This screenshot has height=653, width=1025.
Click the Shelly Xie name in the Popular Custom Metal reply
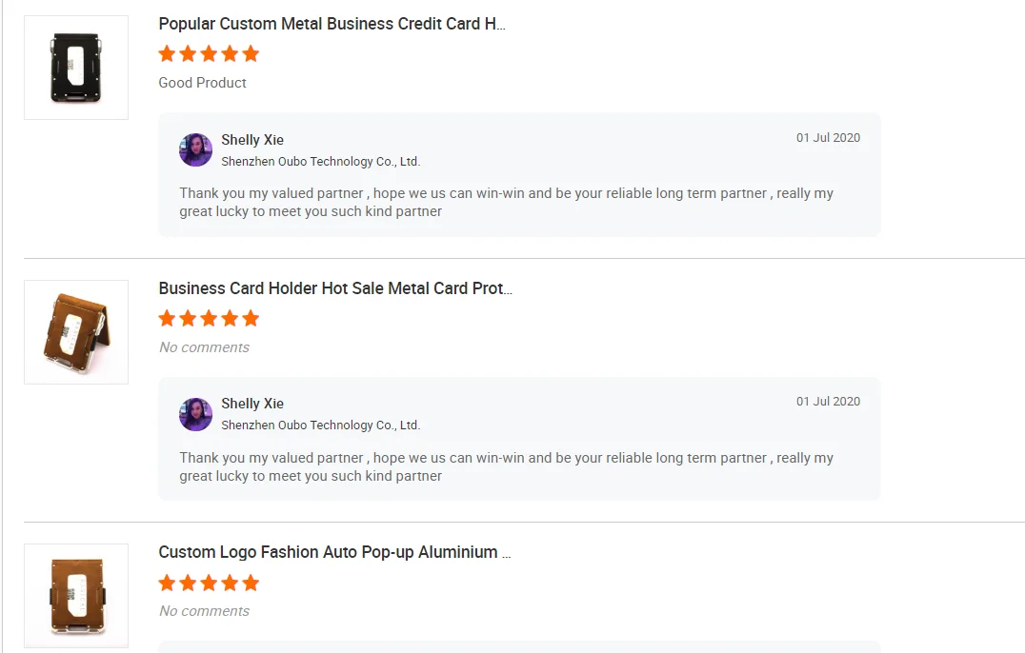pyautogui.click(x=252, y=140)
